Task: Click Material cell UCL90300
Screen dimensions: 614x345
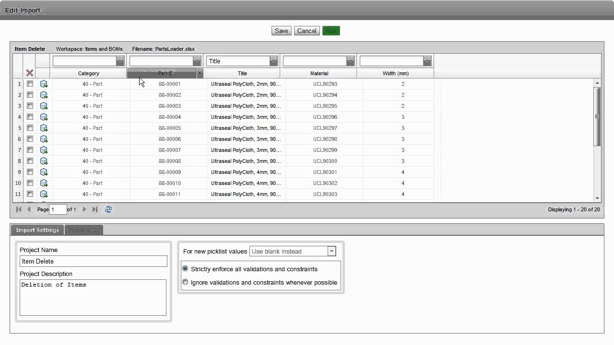Action: point(325,161)
